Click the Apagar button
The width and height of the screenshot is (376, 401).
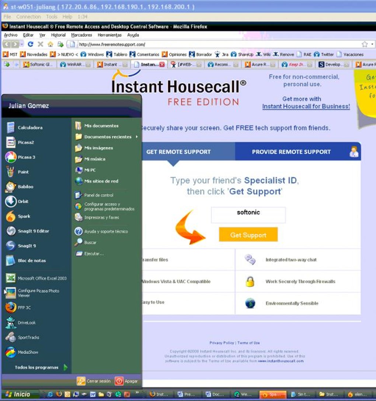click(126, 381)
